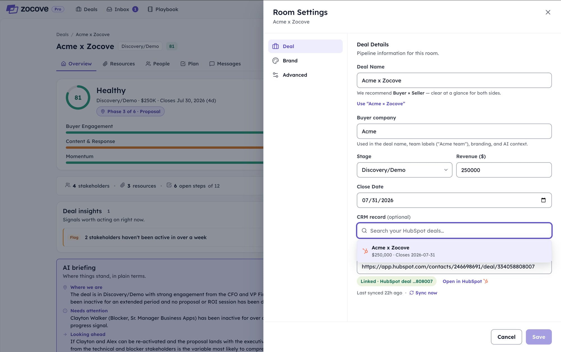Click the Stage dropdown chevron
Image resolution: width=561 pixels, height=352 pixels.
[446, 170]
